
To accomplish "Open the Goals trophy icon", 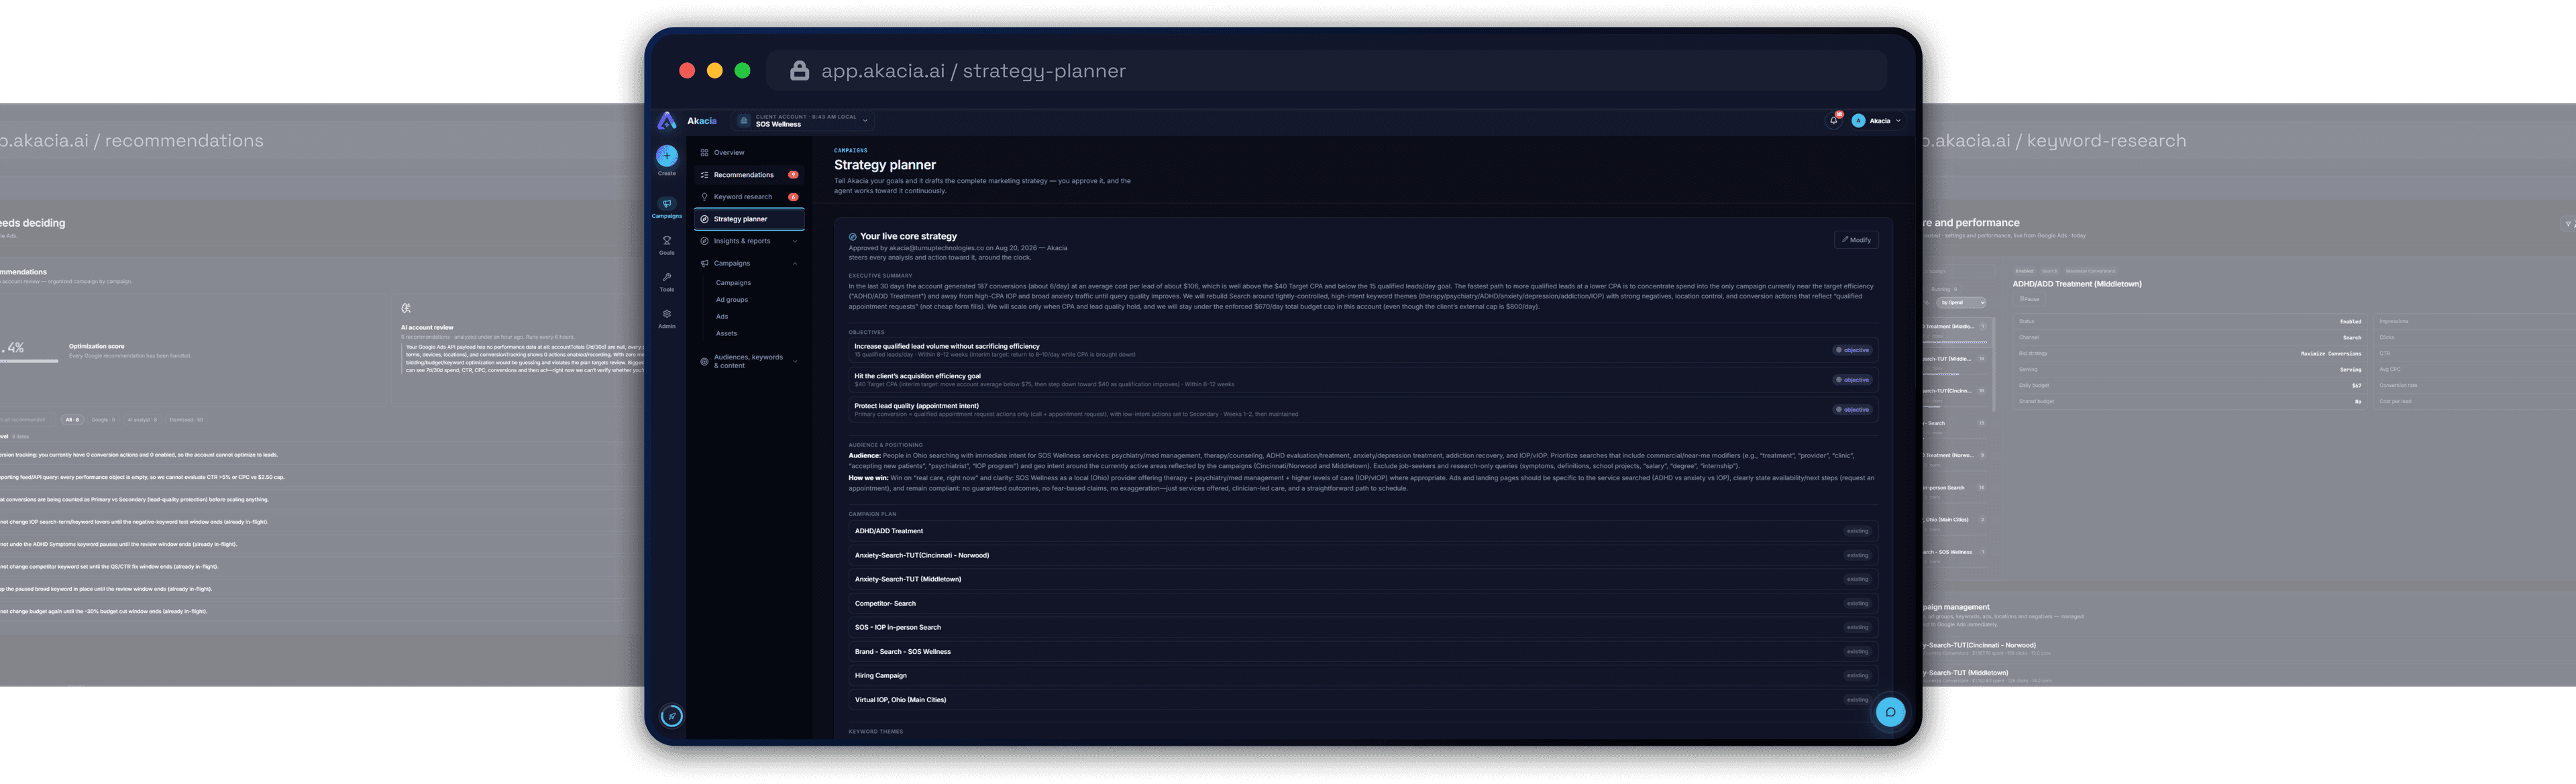I will pos(667,241).
